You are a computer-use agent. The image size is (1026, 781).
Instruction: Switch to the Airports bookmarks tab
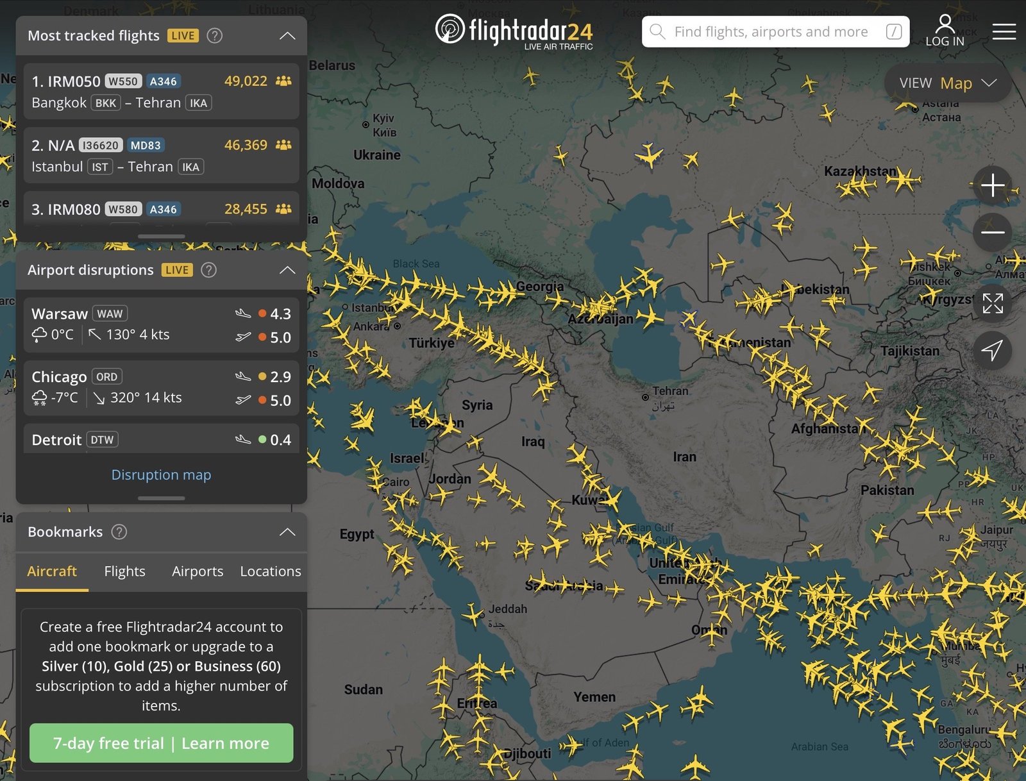[198, 571]
